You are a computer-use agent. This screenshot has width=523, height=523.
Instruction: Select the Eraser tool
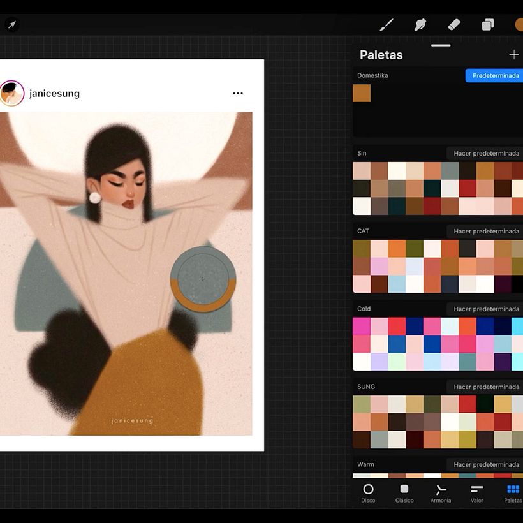click(x=454, y=25)
